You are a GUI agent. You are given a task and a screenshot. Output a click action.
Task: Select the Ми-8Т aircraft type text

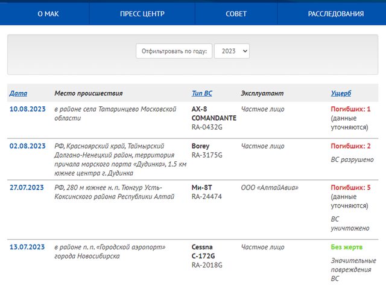(201, 187)
